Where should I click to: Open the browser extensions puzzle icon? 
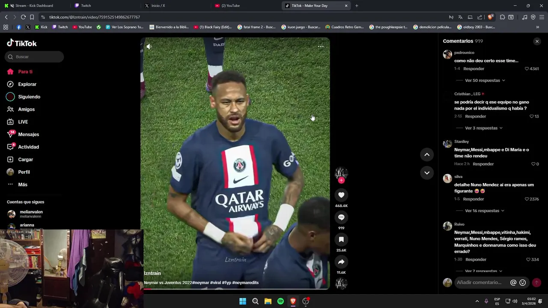pos(503,17)
